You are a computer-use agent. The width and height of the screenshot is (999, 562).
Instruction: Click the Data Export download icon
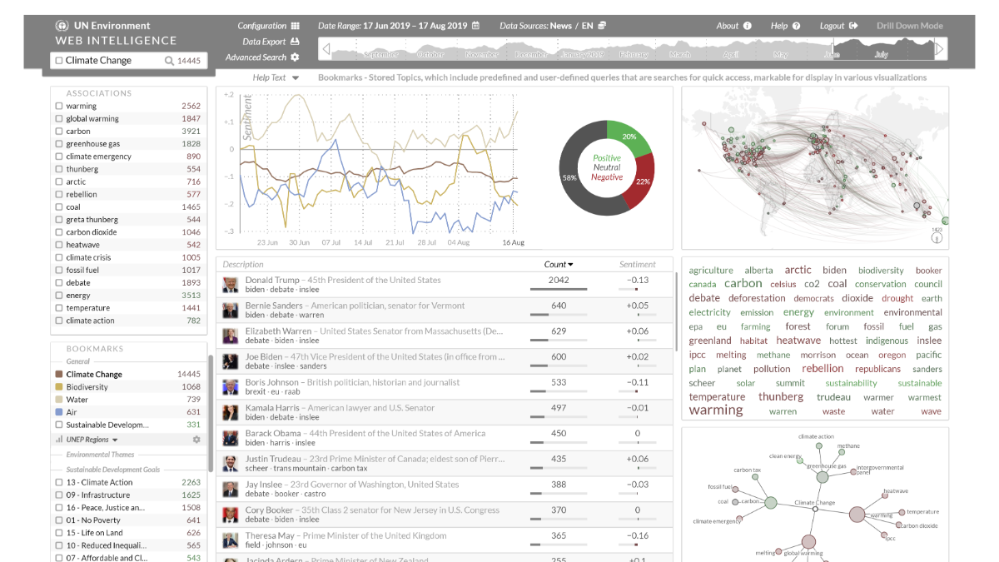pos(296,42)
